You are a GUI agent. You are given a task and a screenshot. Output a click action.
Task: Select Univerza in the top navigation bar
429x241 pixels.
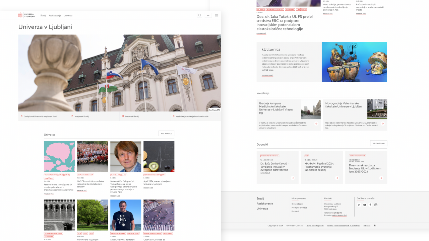[68, 15]
